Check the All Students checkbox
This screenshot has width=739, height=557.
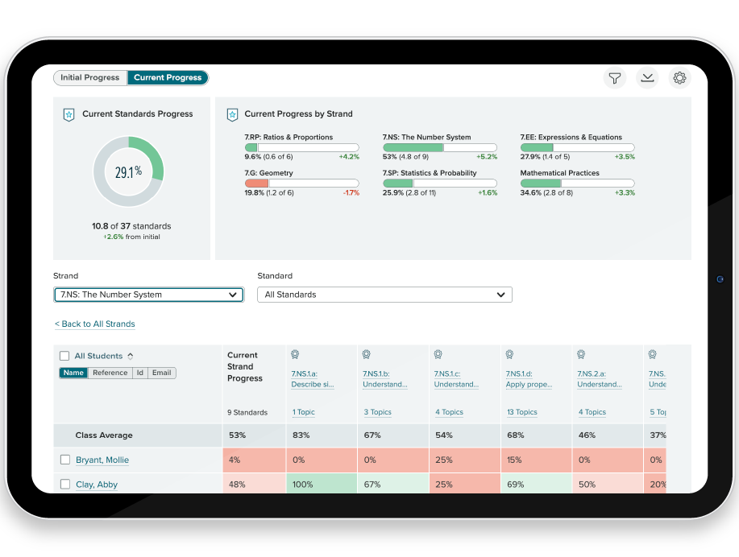pyautogui.click(x=64, y=356)
